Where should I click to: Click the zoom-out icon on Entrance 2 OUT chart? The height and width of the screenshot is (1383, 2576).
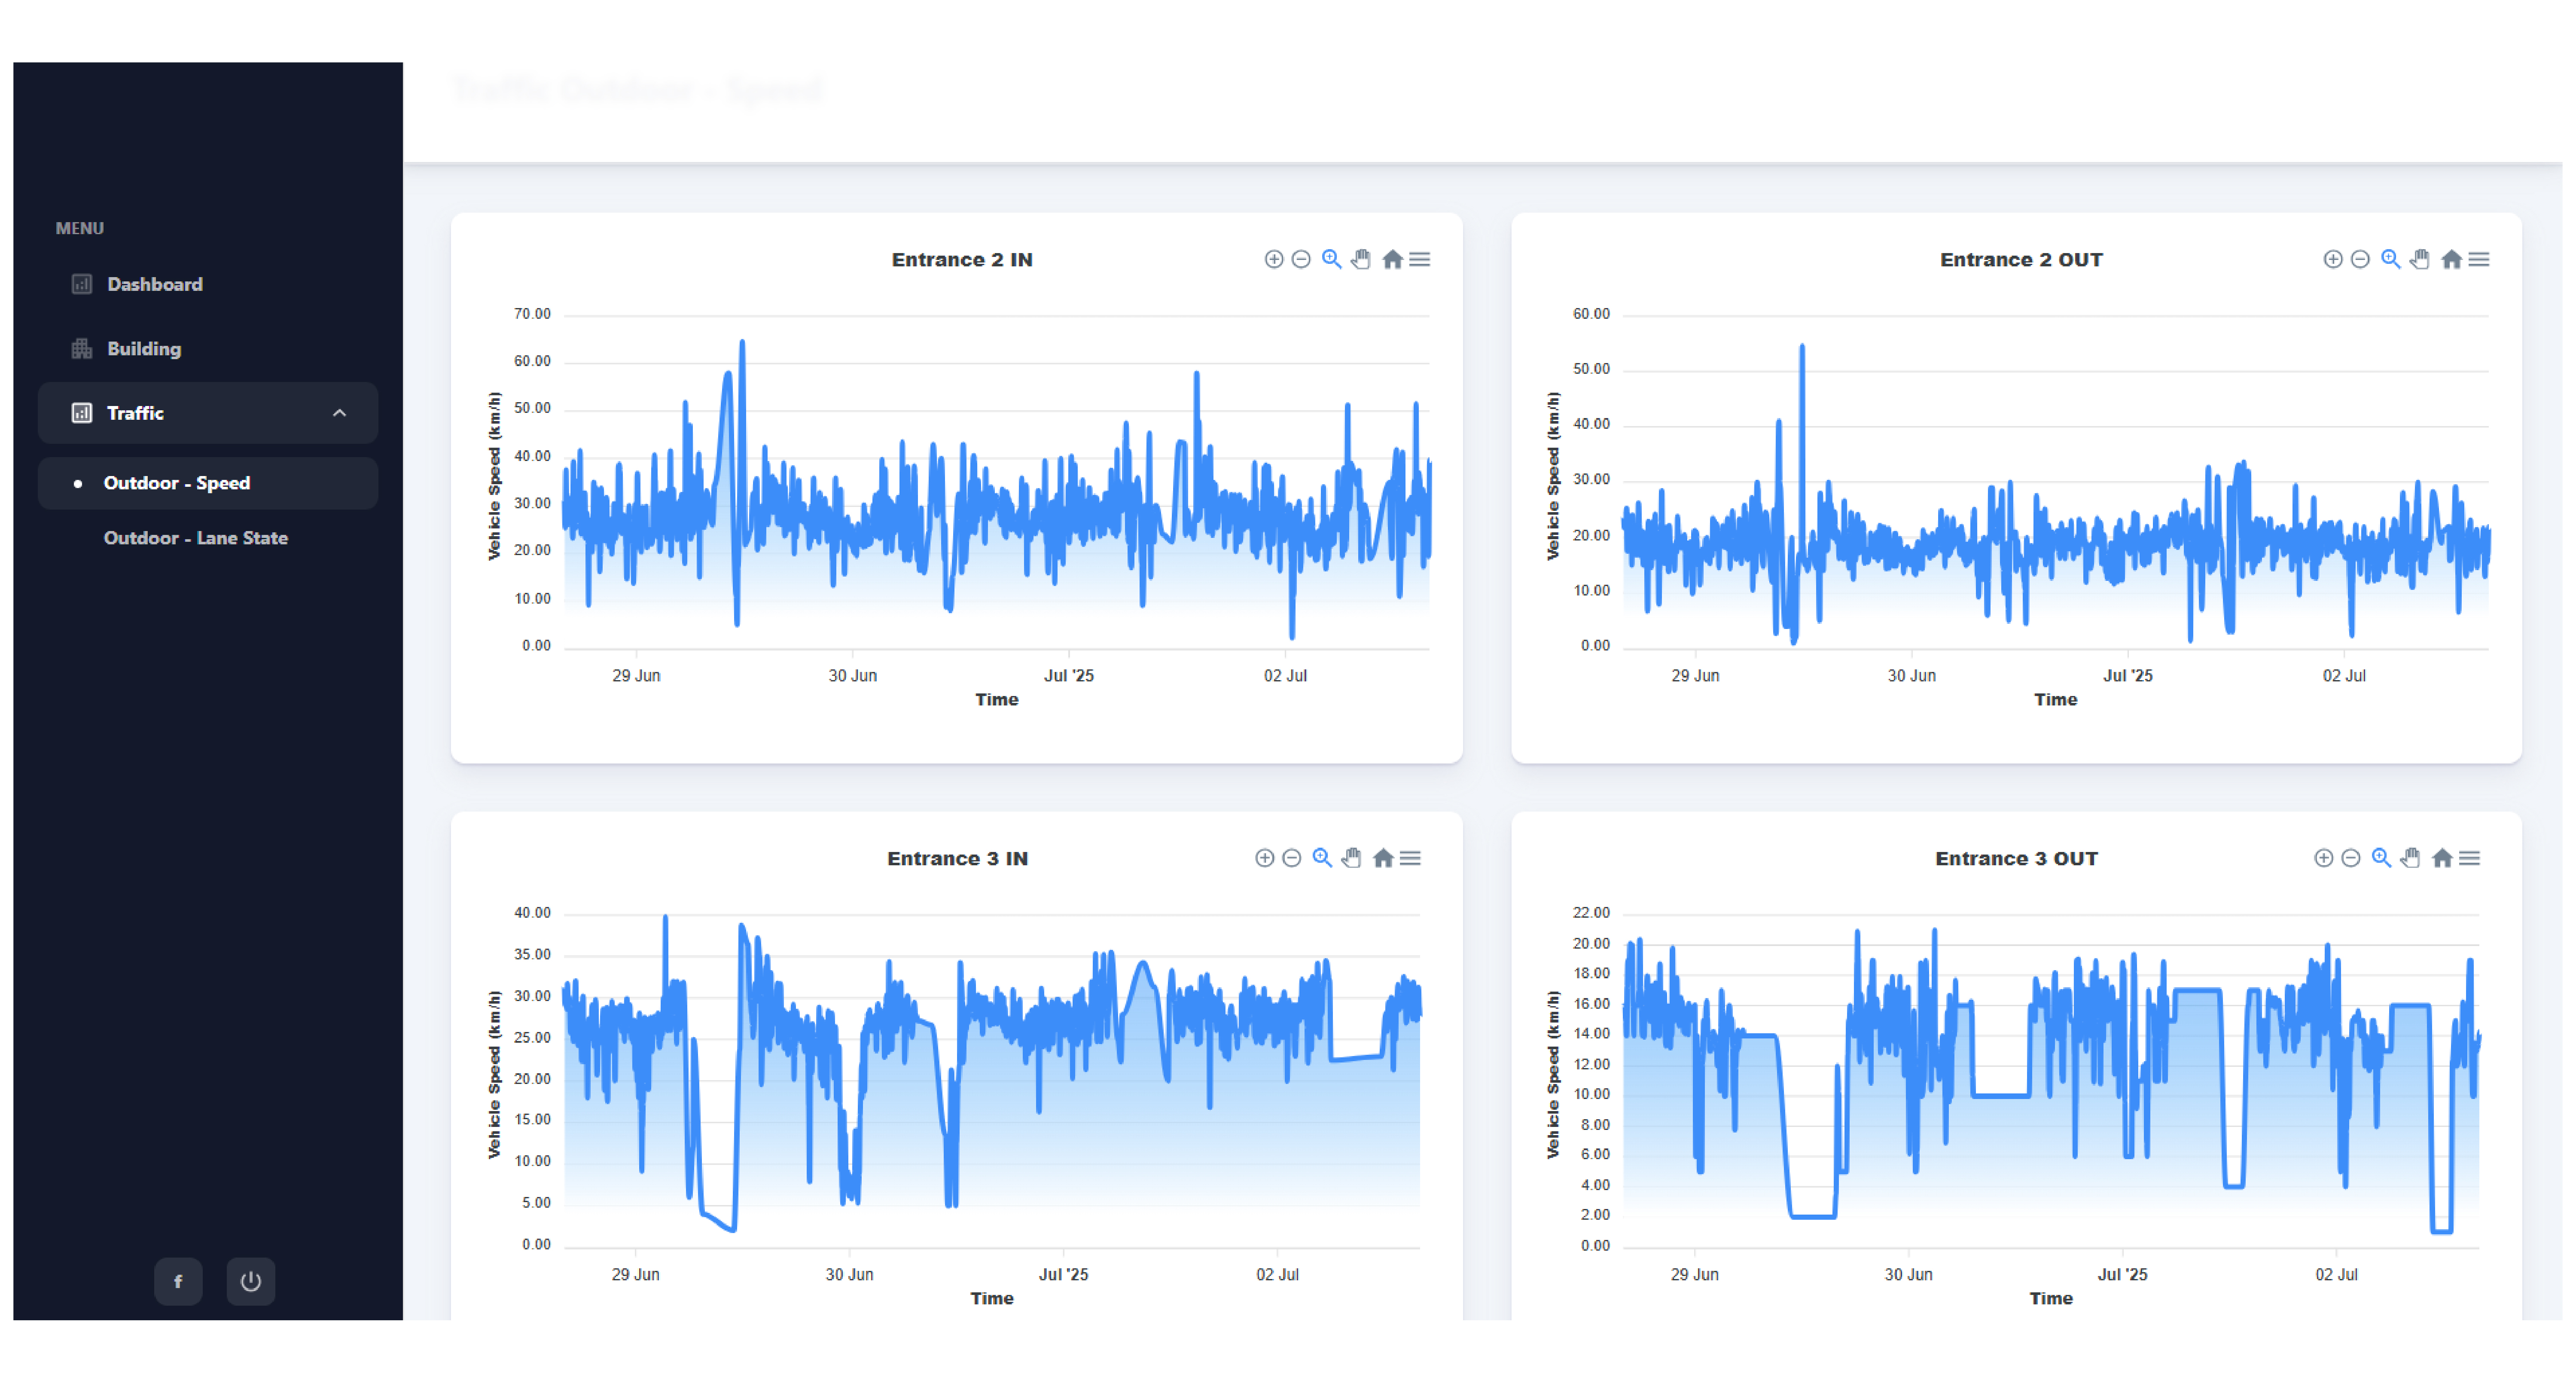click(2360, 259)
